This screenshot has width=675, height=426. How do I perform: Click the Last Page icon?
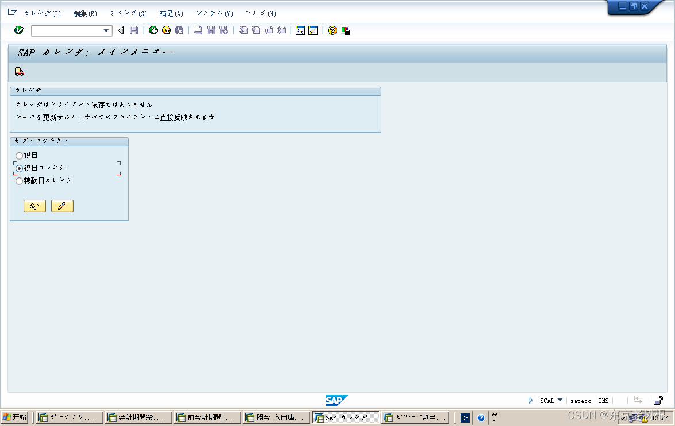click(281, 30)
